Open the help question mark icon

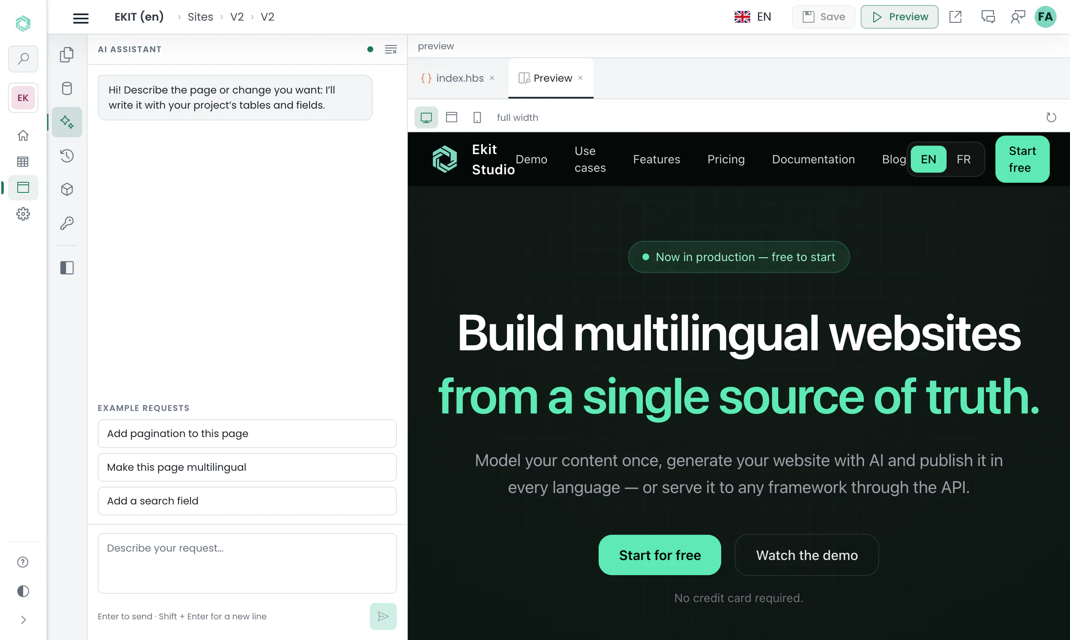(x=23, y=562)
